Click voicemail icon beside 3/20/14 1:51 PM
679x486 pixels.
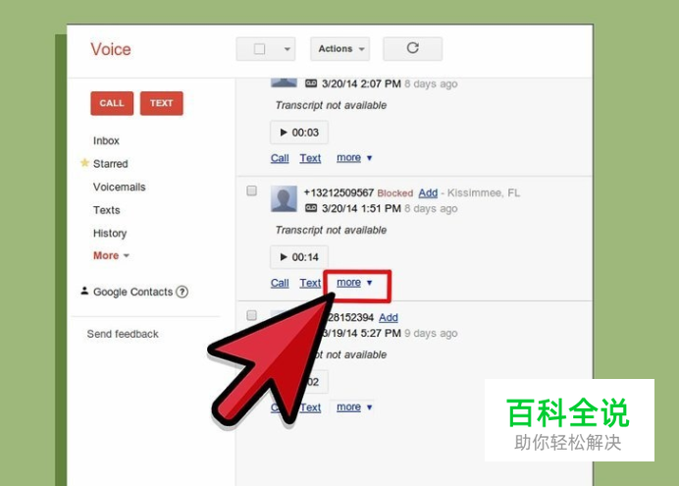coord(311,208)
